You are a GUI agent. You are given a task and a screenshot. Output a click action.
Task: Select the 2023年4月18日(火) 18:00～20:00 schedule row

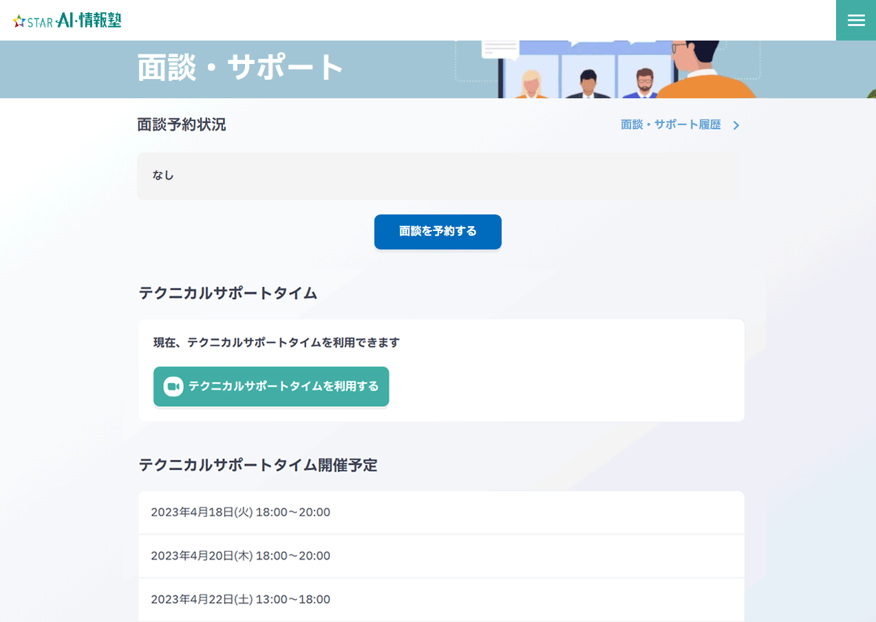click(x=441, y=513)
